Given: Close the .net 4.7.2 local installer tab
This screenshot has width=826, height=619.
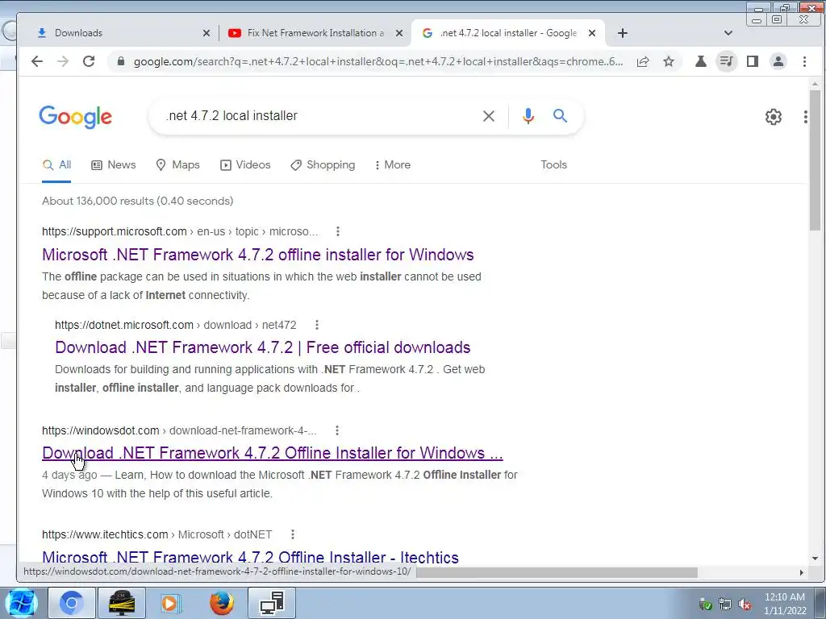Looking at the screenshot, I should pos(592,33).
